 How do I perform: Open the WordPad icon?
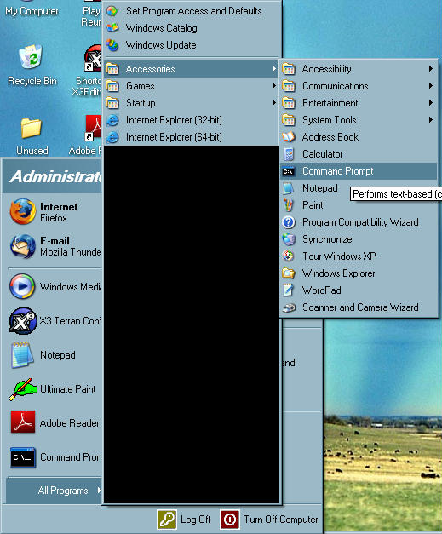coord(288,290)
